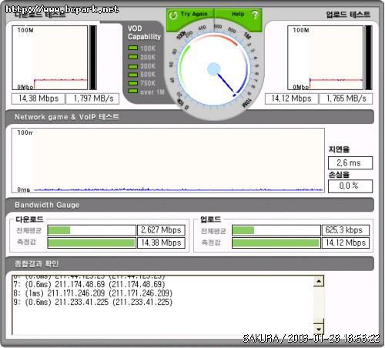Select traceroute line 8 with 211.171.246.209
The height and width of the screenshot is (348, 385).
click(93, 293)
